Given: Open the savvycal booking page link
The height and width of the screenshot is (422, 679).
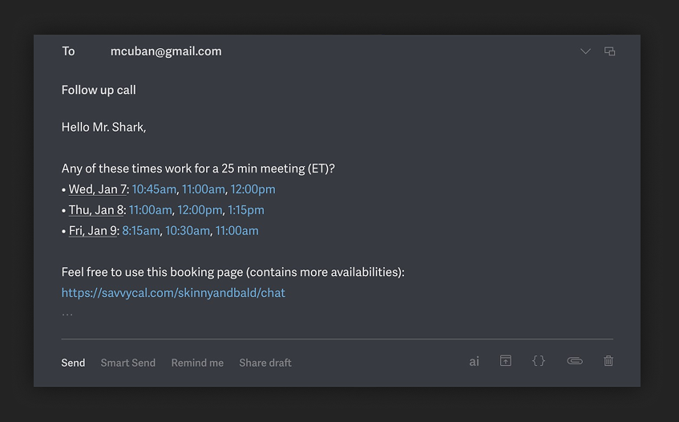Looking at the screenshot, I should pos(173,293).
